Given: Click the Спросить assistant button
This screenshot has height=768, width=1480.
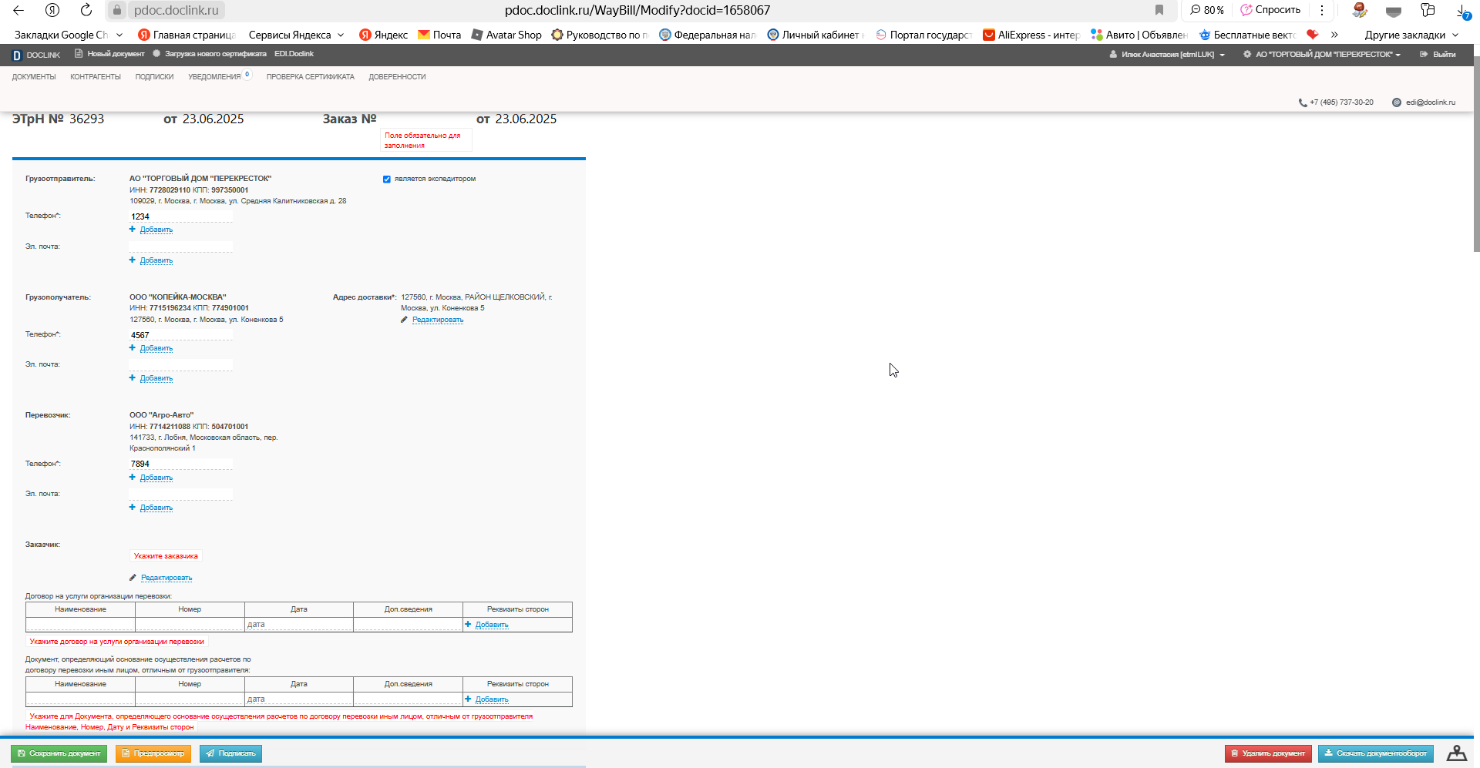Looking at the screenshot, I should [1270, 10].
